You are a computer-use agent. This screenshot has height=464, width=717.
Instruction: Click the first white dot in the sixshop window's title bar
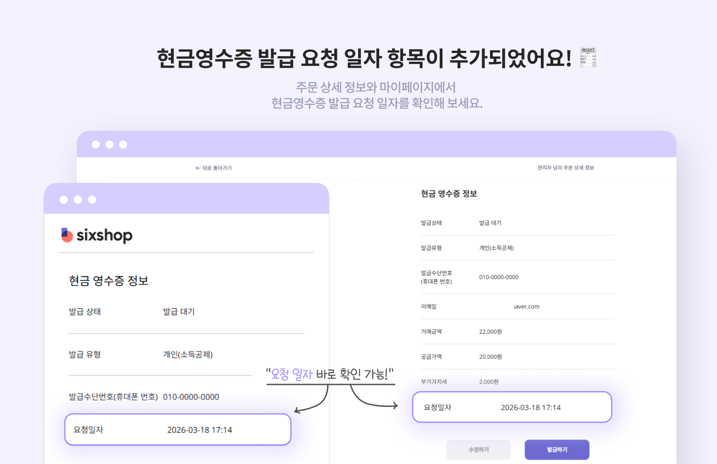coord(64,200)
